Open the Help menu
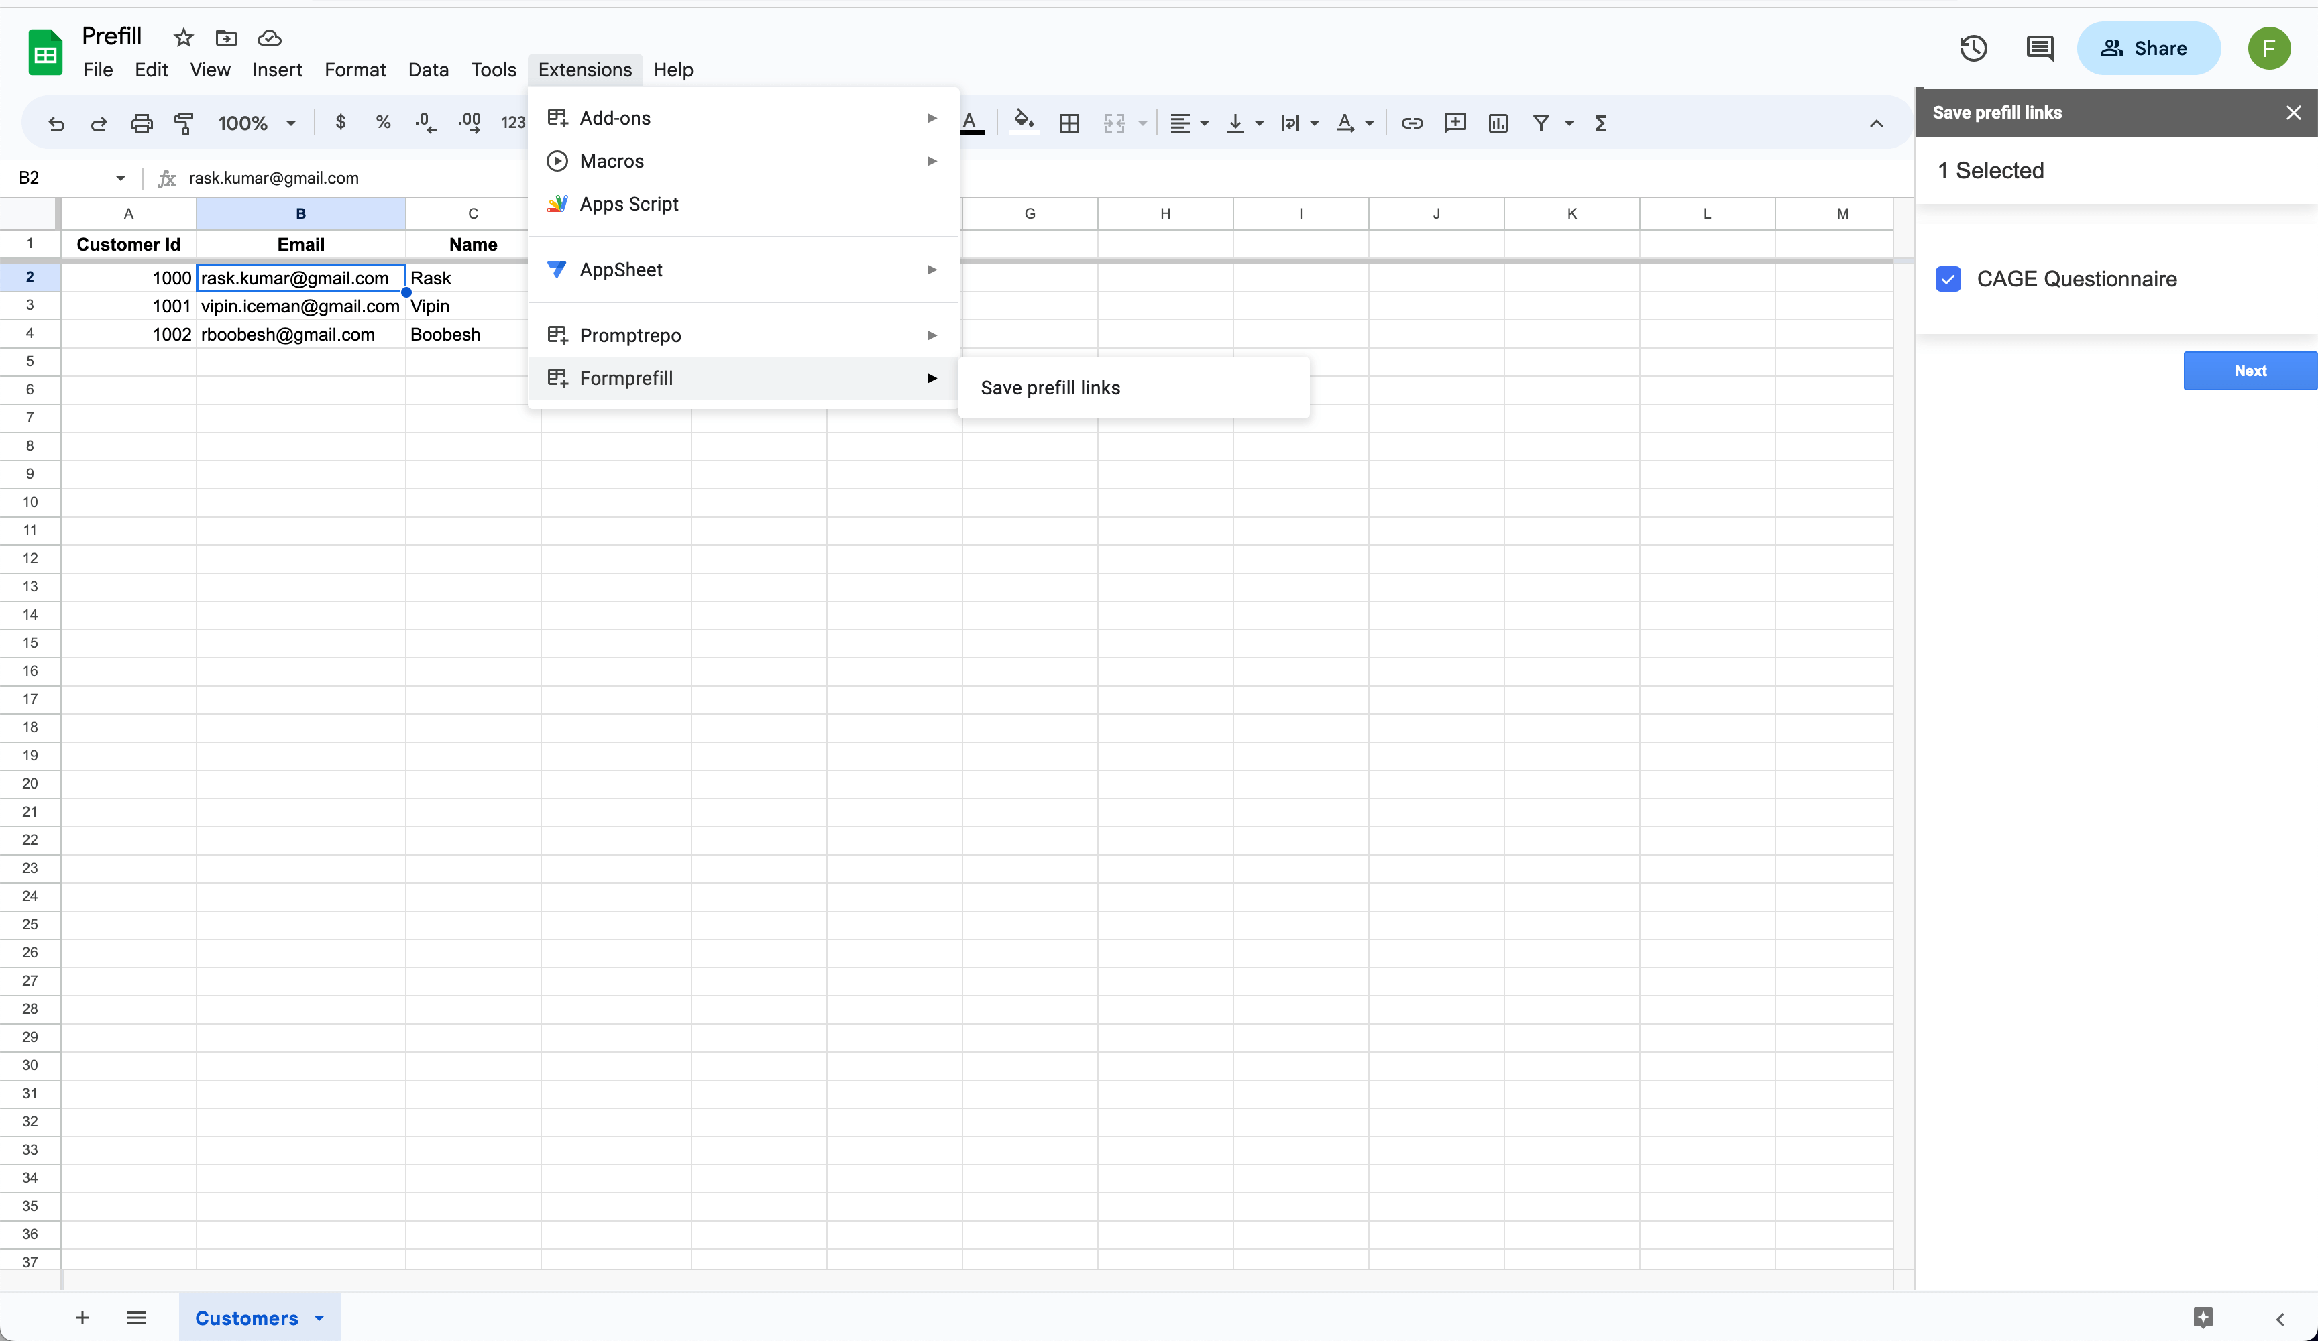 [x=673, y=69]
